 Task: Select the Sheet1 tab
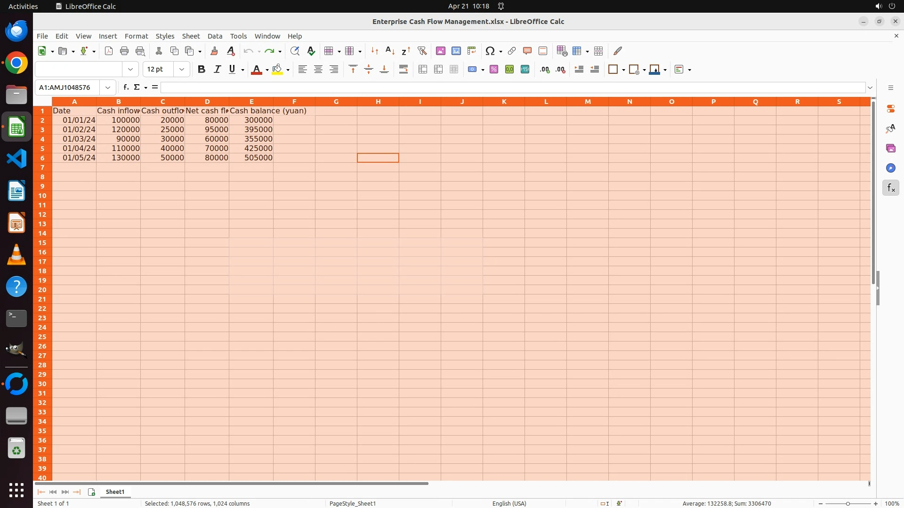pyautogui.click(x=115, y=492)
